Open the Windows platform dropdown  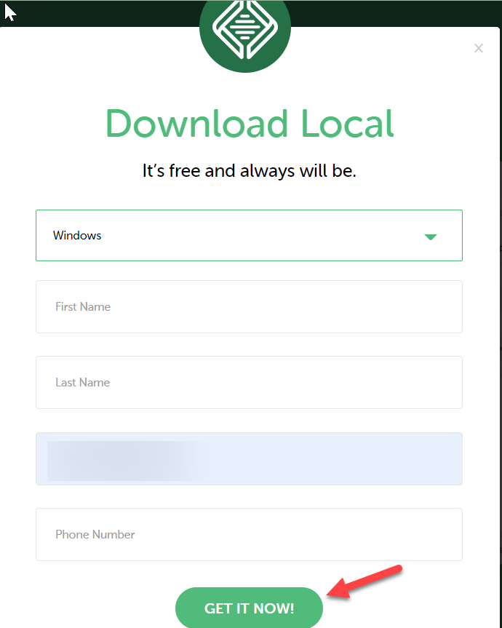click(249, 236)
